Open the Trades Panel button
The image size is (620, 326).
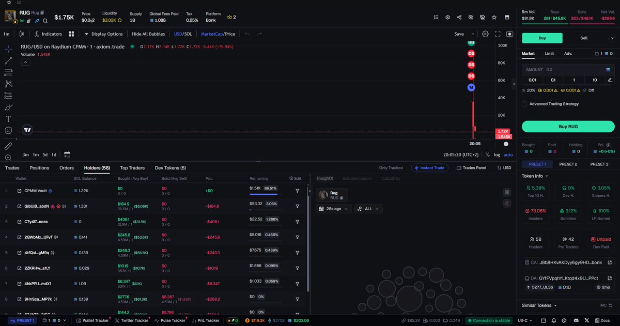tap(470, 168)
